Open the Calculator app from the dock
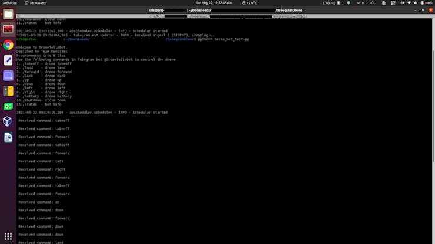 8,91
